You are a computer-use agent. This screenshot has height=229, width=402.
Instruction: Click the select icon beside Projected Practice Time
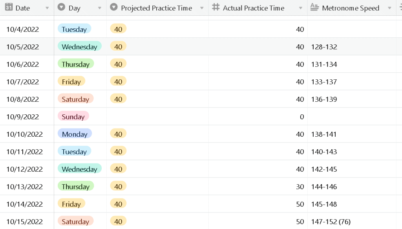pos(113,7)
